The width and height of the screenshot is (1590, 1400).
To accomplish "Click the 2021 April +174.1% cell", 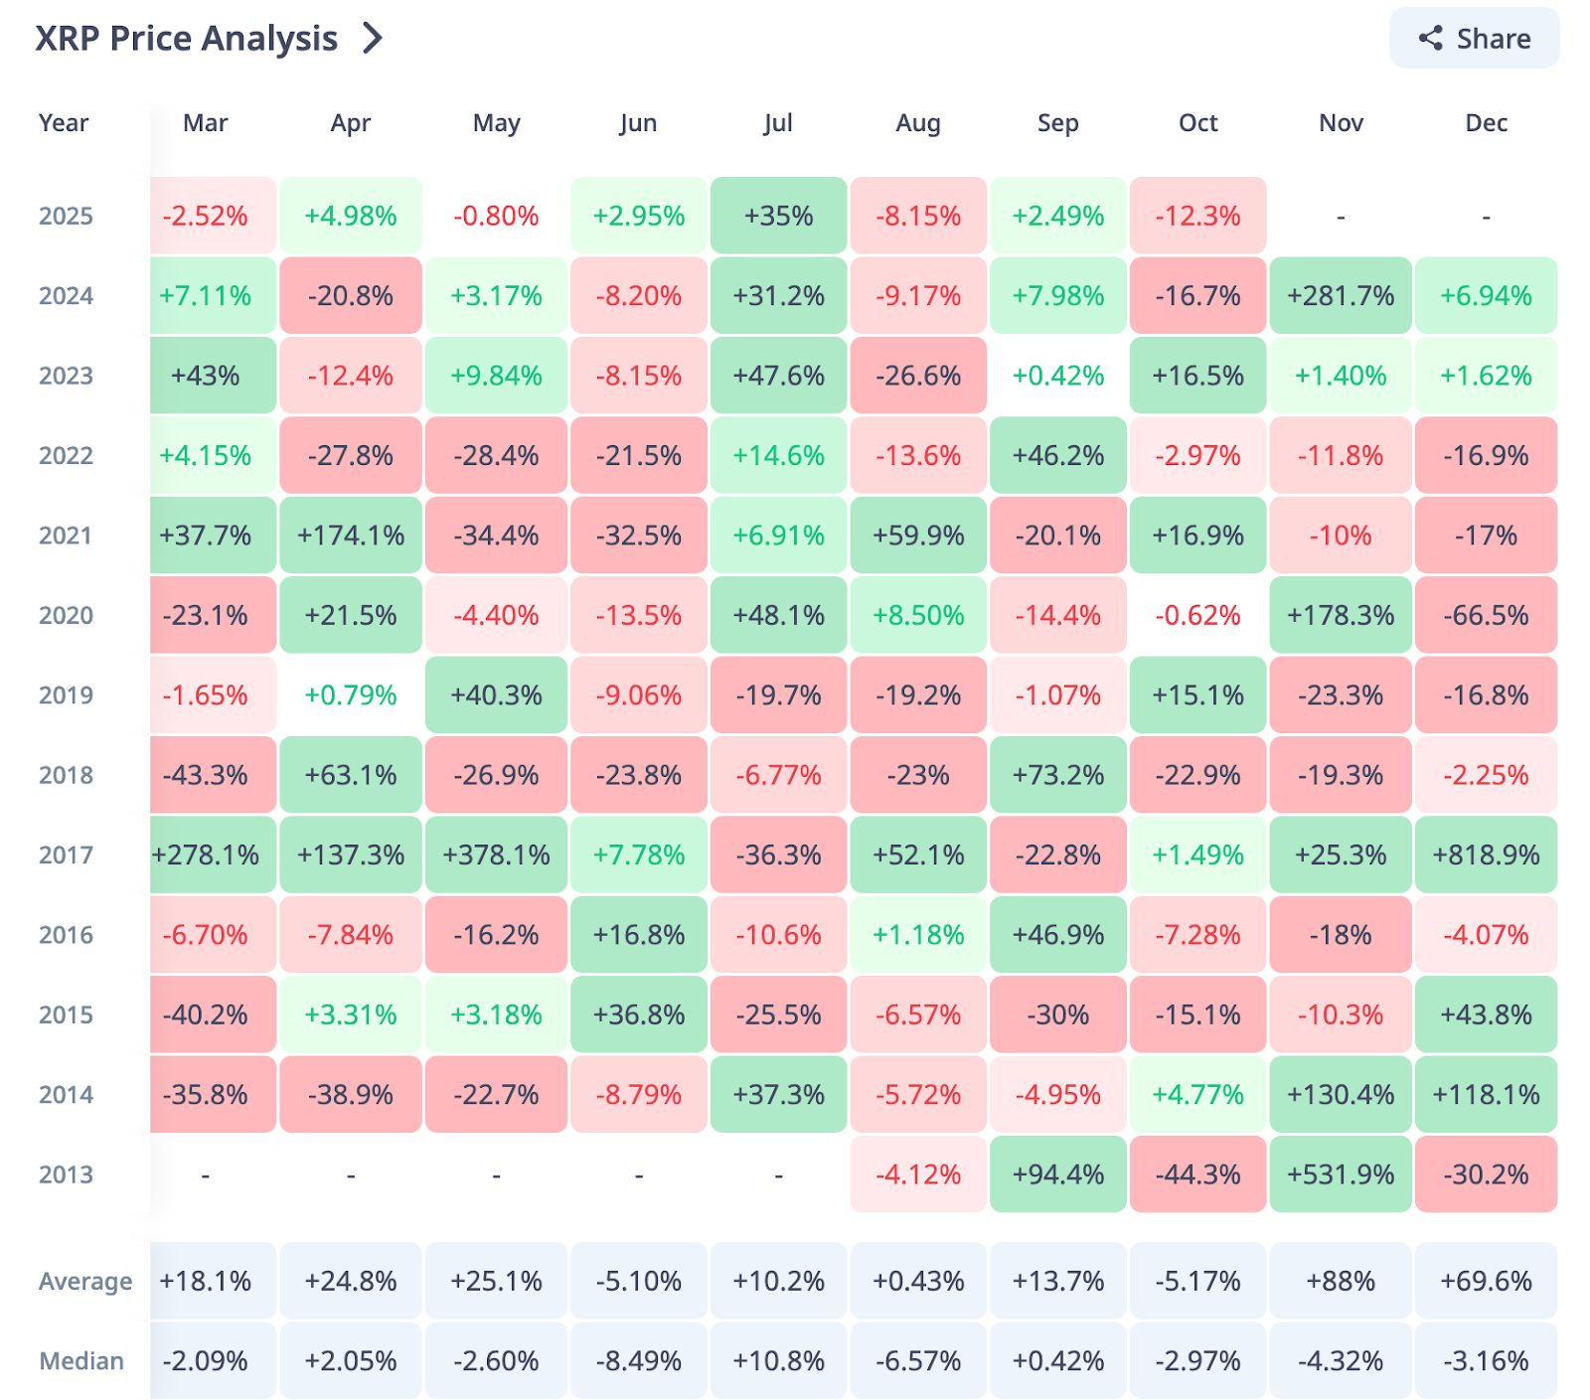I will point(351,536).
